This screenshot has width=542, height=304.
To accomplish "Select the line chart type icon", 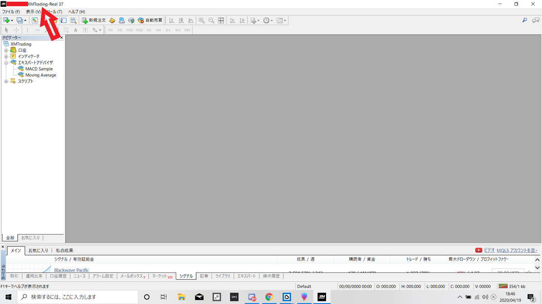I will 191,20.
